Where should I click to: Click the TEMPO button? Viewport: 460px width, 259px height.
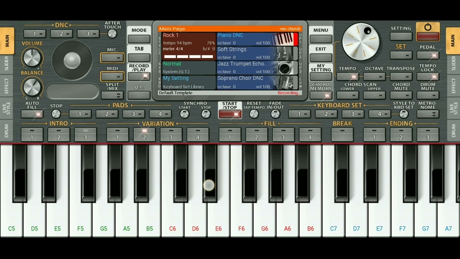tap(348, 76)
